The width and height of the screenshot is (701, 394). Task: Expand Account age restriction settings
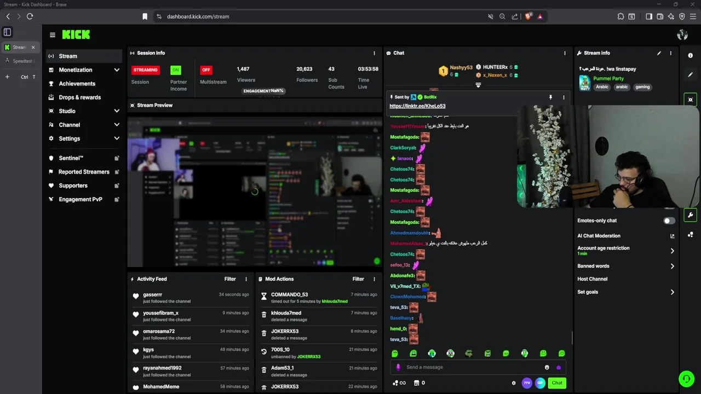click(x=672, y=251)
